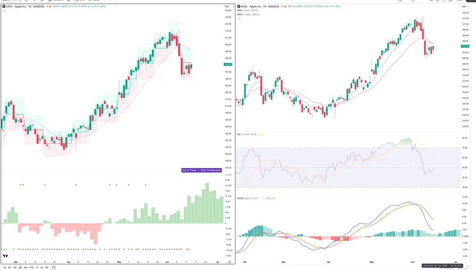476x270 pixels.
Task: Select the 5Y time range
Action: [x=42, y=268]
